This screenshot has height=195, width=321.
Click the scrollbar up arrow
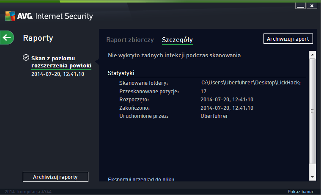tap(313, 55)
